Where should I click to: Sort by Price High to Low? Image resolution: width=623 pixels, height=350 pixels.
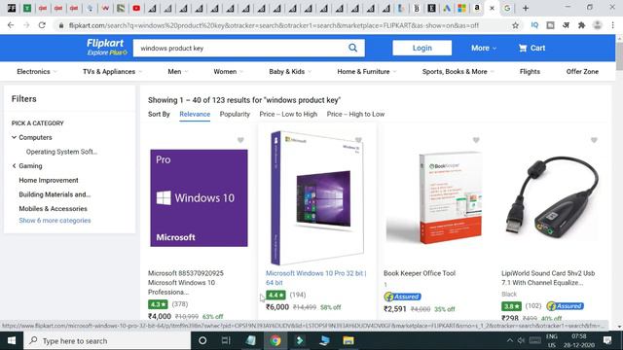tap(355, 115)
